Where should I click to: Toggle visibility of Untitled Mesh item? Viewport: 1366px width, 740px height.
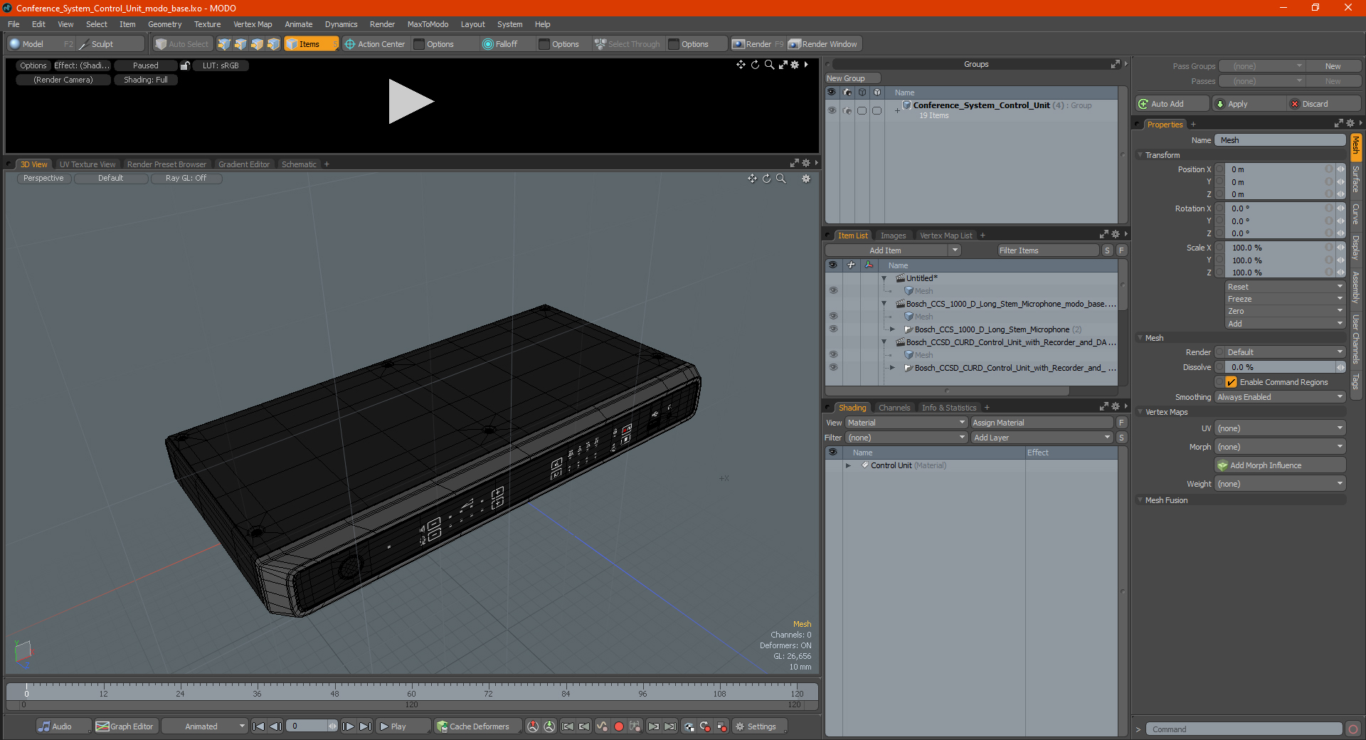833,291
